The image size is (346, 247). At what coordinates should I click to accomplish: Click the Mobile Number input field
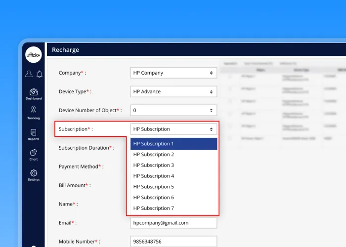pos(173,242)
